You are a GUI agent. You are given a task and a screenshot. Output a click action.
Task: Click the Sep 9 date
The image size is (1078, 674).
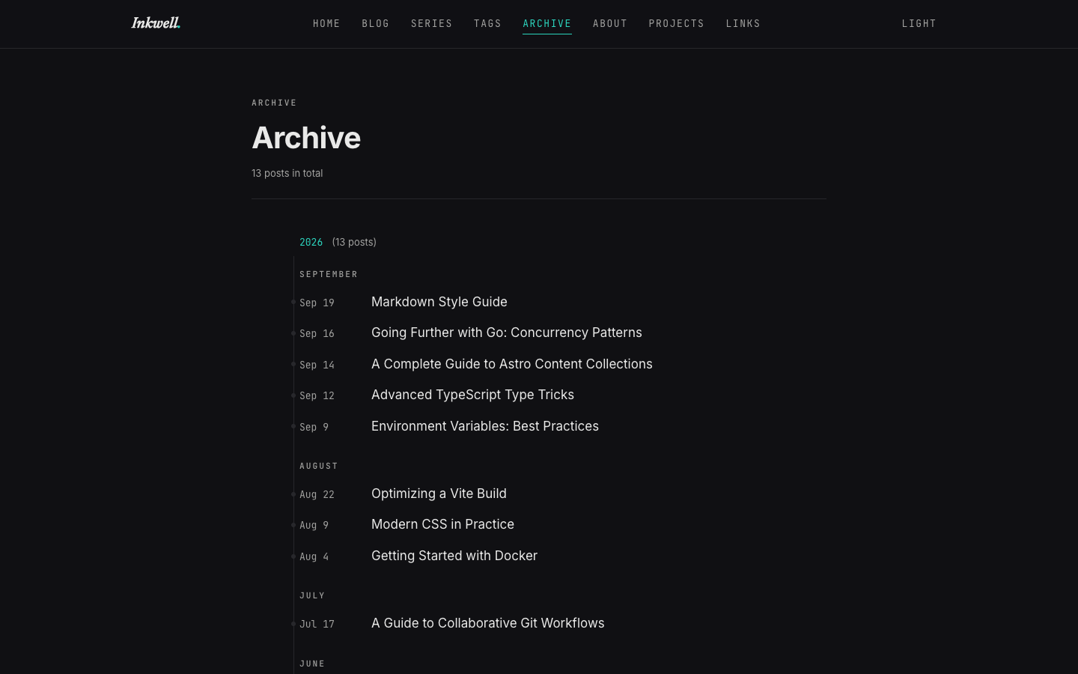[x=314, y=427]
